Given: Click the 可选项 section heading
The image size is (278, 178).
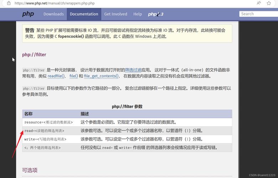Looking at the screenshot, I should pos(30,170).
